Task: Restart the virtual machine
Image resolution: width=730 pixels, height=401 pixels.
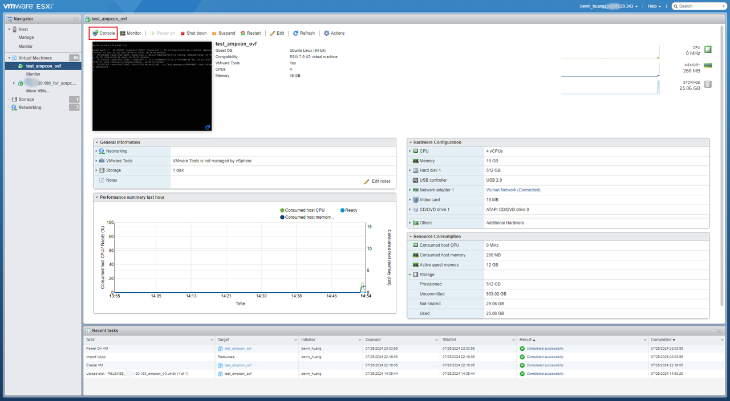Action: [x=251, y=33]
